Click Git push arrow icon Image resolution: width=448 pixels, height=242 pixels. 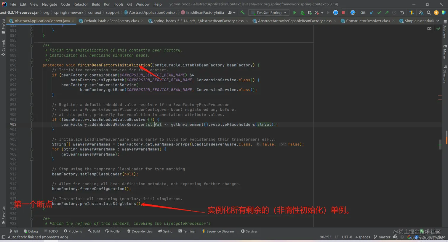click(387, 13)
